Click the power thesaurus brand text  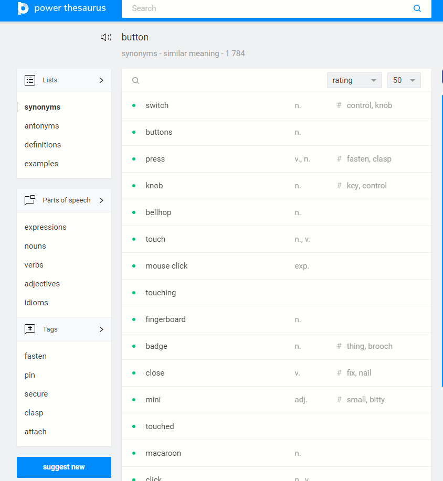pos(70,8)
